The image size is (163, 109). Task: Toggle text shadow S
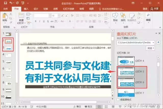pos(48,21)
